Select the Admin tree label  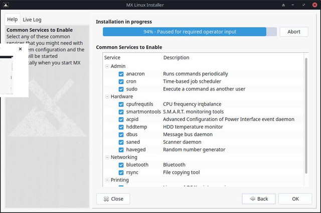tap(118, 66)
